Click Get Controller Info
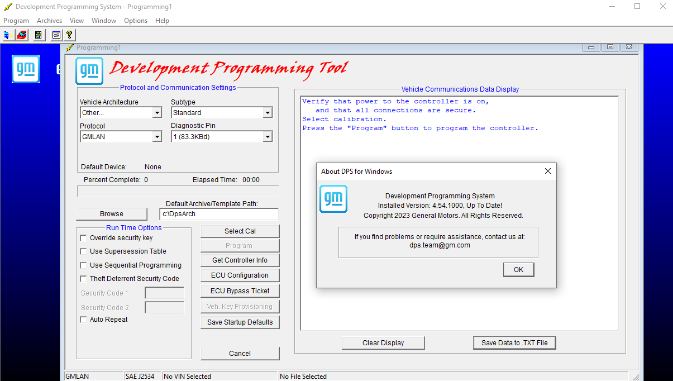Viewport: 673px width, 381px height. point(240,260)
